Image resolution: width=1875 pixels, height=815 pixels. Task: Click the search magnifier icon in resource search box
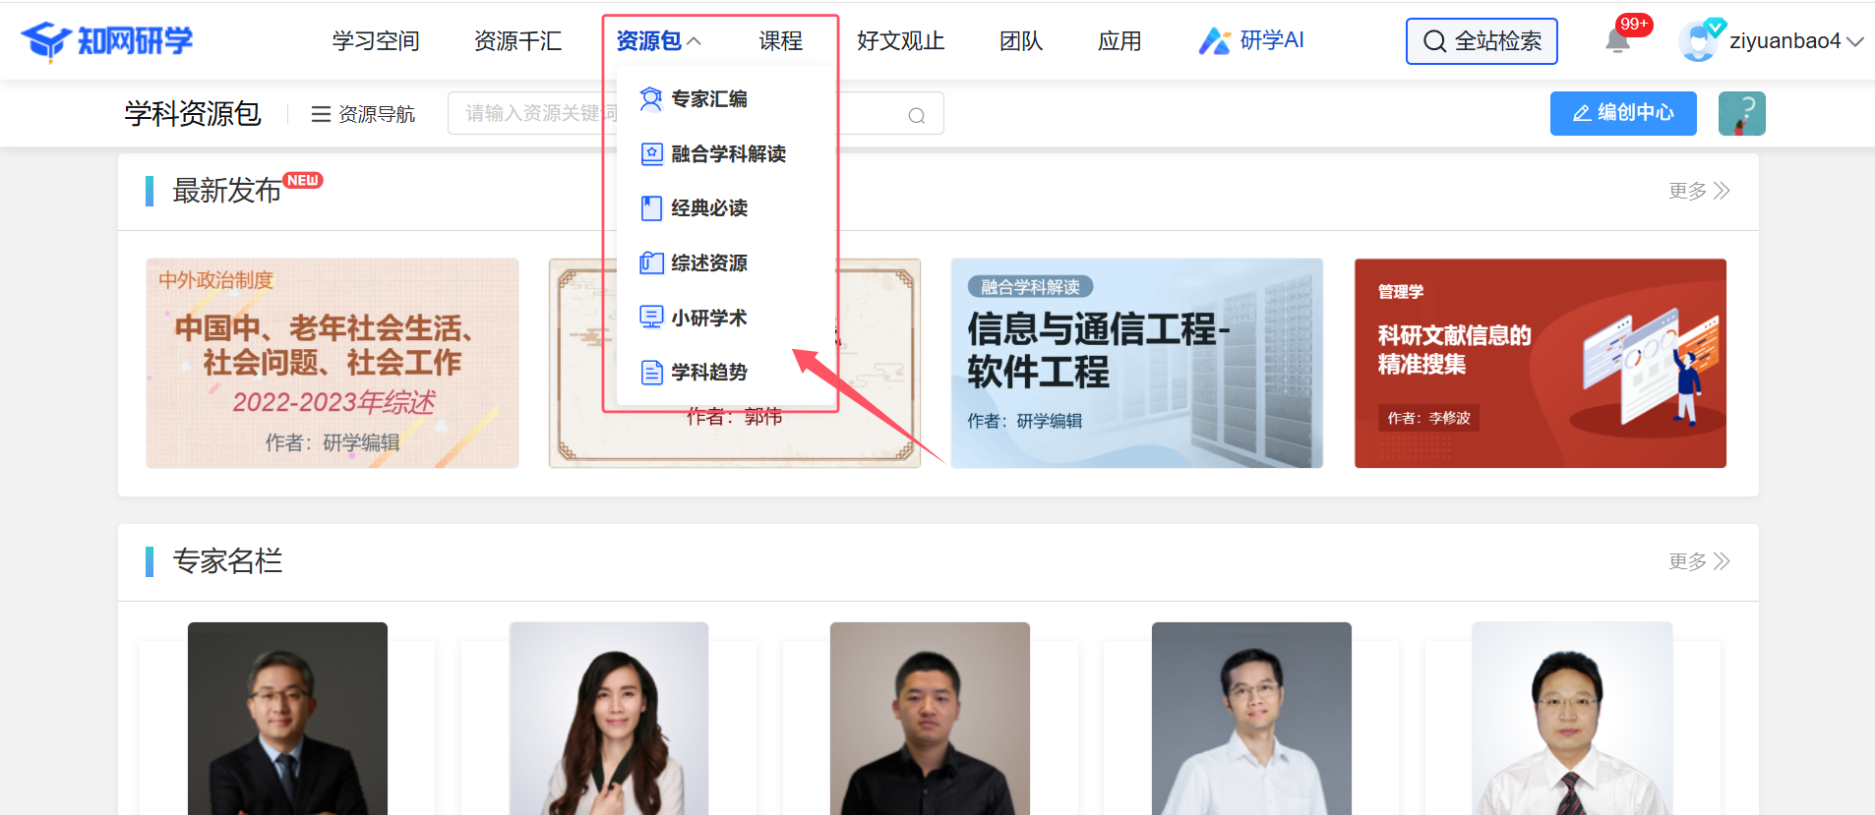(x=916, y=115)
